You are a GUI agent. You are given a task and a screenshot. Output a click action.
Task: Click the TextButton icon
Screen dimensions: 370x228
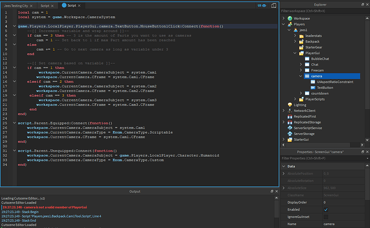(x=313, y=88)
